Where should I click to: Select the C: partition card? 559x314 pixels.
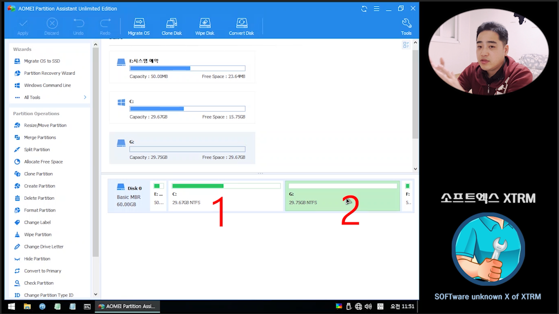click(182, 108)
